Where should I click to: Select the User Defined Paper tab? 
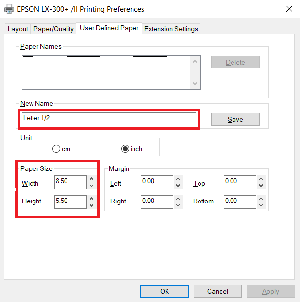pos(109,28)
